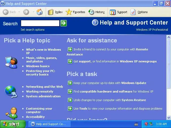Open the Index notebook icon
The width and height of the screenshot is (171, 128).
50,12
